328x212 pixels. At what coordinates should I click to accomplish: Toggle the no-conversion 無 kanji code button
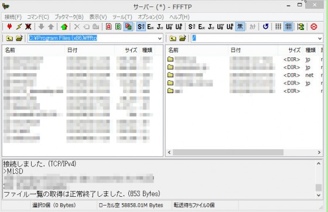tap(240, 26)
